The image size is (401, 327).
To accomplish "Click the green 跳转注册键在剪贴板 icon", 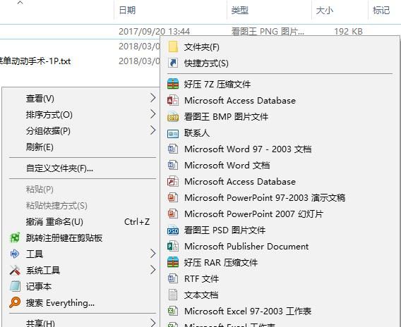I will pyautogui.click(x=15, y=238).
